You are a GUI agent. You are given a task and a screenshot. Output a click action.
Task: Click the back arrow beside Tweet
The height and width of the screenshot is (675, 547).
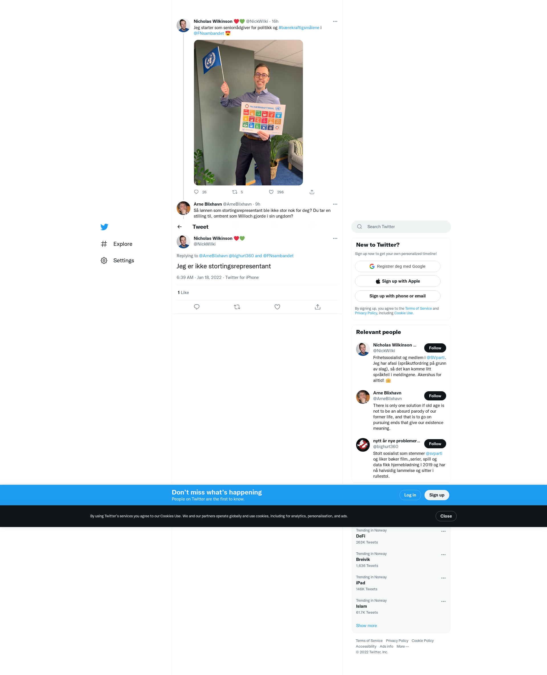tap(179, 227)
